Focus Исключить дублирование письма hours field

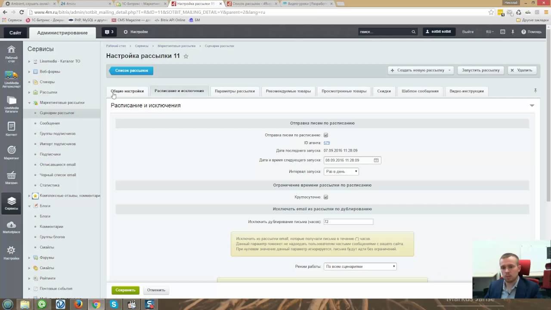coord(348,222)
